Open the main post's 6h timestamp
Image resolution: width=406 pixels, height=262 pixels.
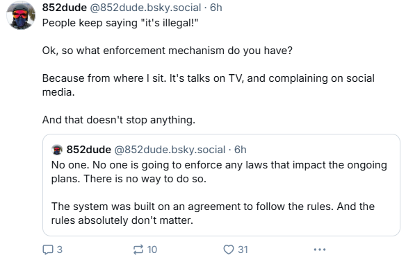tap(216, 8)
